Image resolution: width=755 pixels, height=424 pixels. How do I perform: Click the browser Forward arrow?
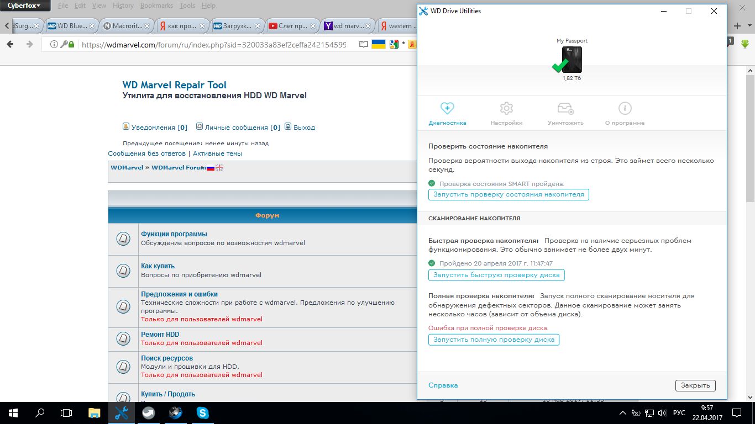point(29,44)
